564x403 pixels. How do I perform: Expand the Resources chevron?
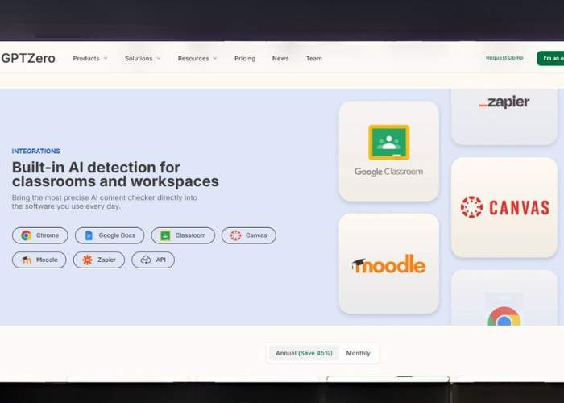pos(215,58)
